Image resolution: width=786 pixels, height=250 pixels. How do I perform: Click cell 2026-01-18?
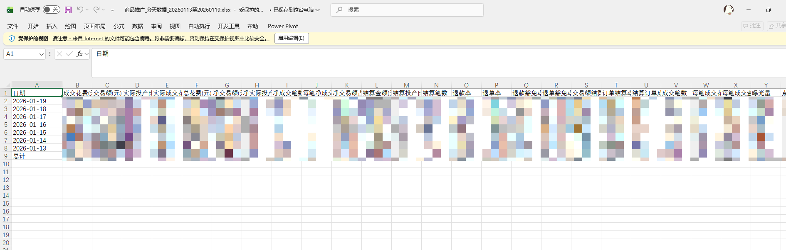(x=37, y=109)
